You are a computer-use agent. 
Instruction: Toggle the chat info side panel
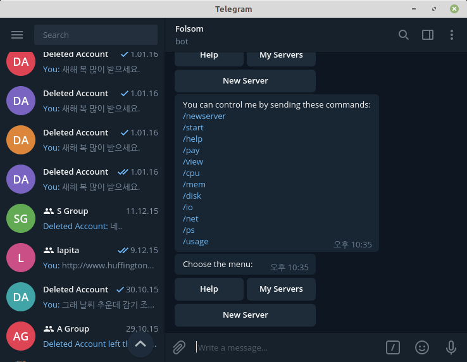coord(427,35)
